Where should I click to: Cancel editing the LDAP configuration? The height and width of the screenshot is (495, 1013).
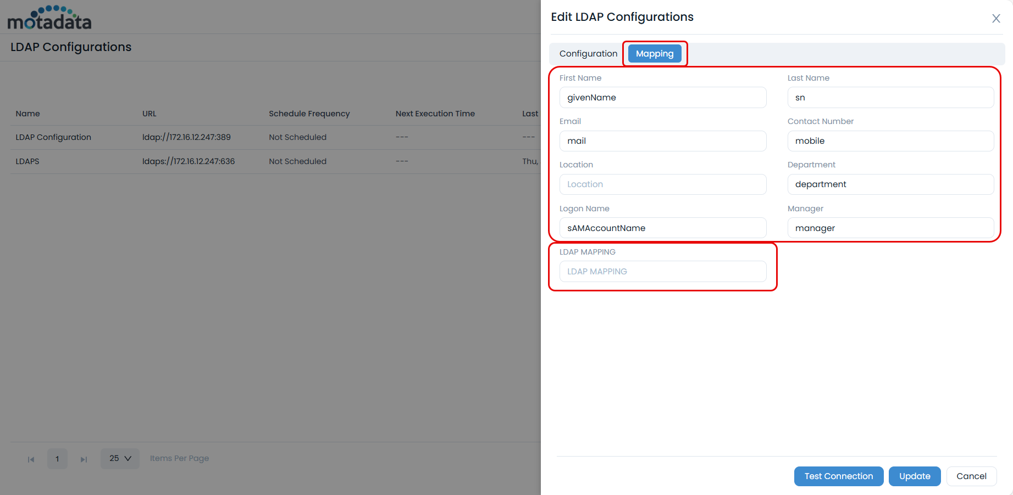[x=971, y=476]
